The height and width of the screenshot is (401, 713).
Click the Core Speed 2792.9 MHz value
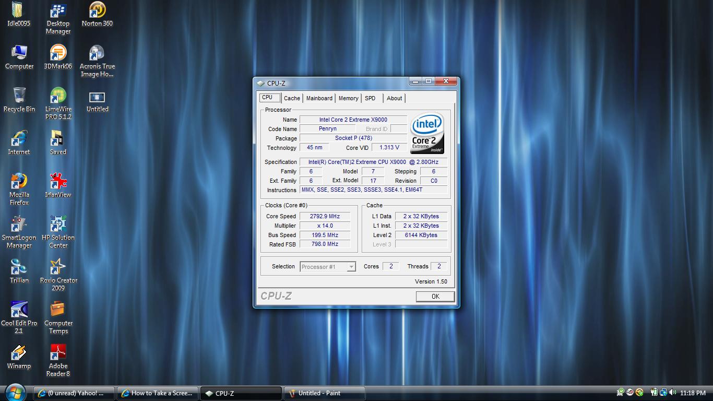325,216
